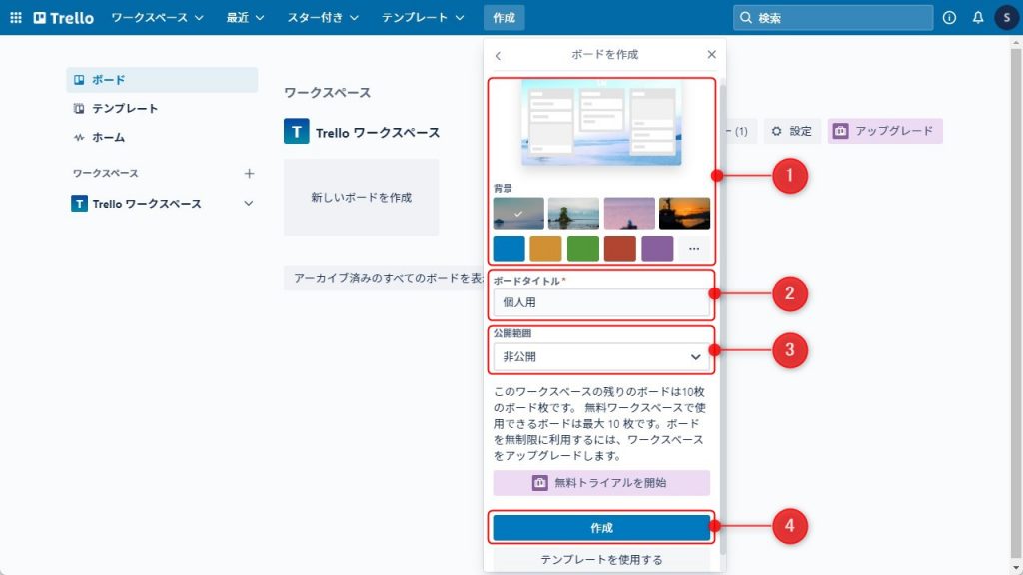
Task: Select the first selected ocean background photo
Action: (518, 214)
